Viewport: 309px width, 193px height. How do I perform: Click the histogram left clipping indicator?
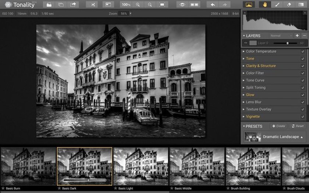[245, 13]
